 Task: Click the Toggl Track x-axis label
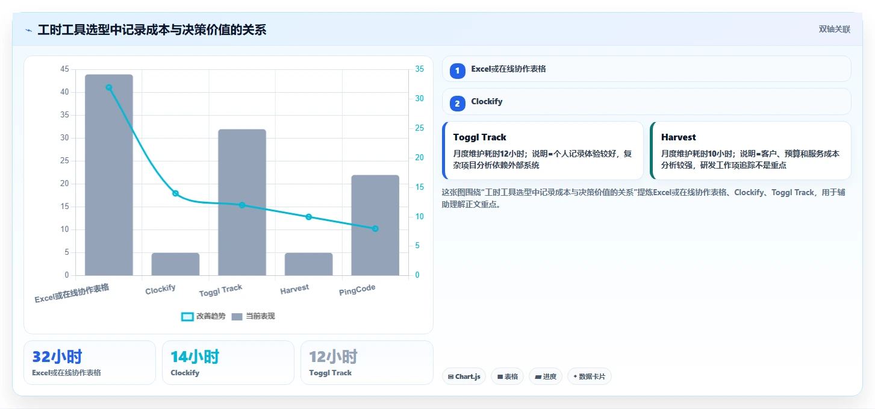(221, 290)
